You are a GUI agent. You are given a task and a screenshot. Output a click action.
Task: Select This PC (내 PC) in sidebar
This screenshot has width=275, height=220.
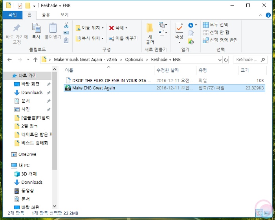click(24, 166)
